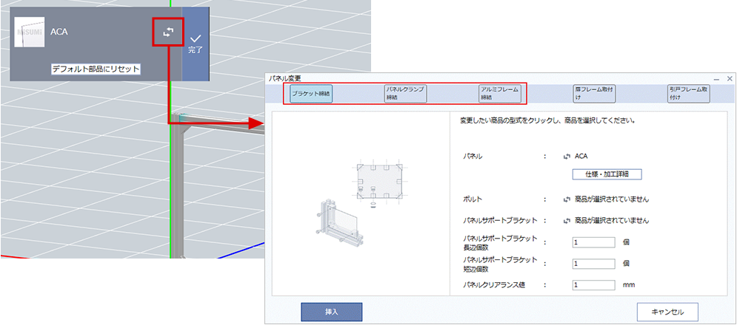
Task: Open 仕様・加工詳細 button
Action: [607, 174]
